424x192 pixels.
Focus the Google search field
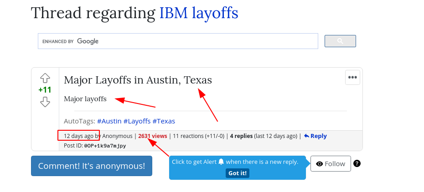click(178, 41)
